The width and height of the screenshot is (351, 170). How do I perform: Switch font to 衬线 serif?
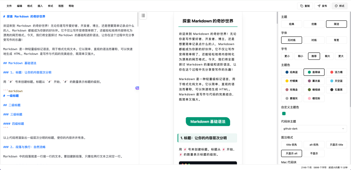pos(314,40)
